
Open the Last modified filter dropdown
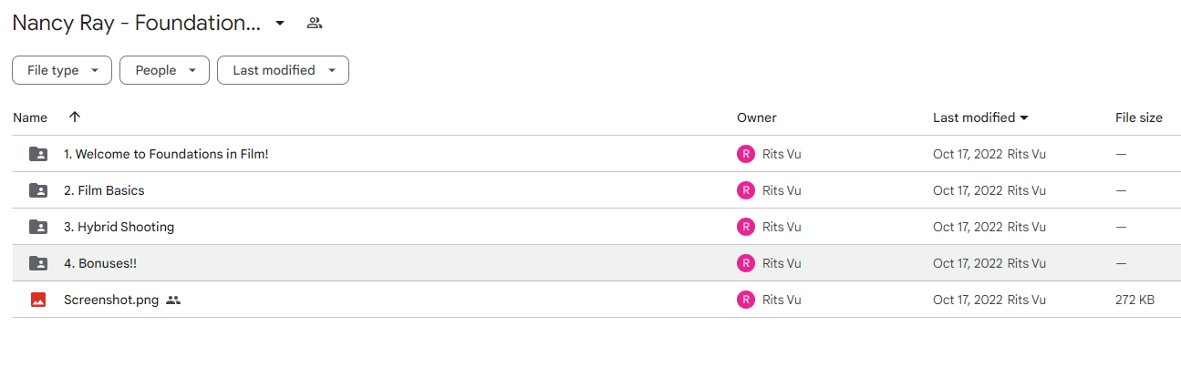(x=283, y=70)
